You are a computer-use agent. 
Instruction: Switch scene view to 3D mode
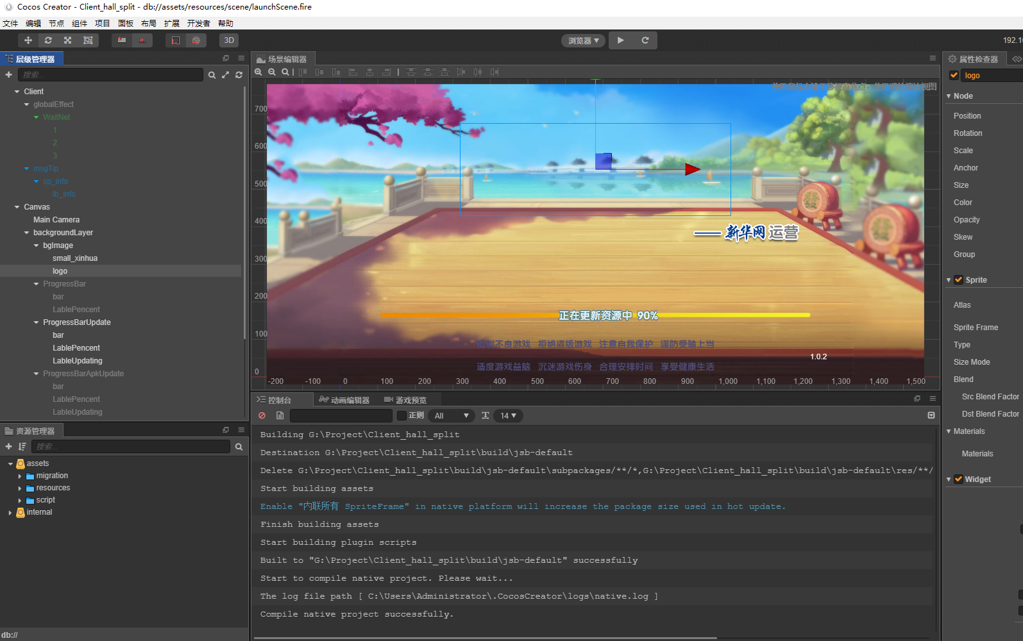[x=229, y=40]
